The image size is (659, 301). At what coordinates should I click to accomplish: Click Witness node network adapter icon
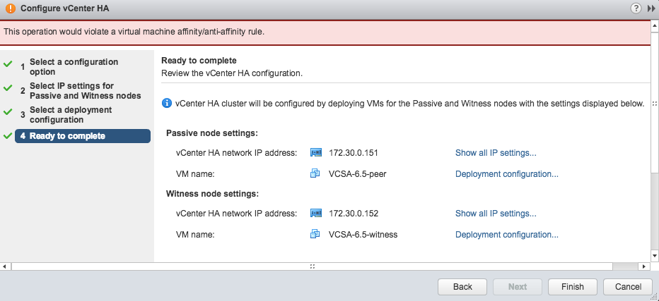tap(316, 213)
